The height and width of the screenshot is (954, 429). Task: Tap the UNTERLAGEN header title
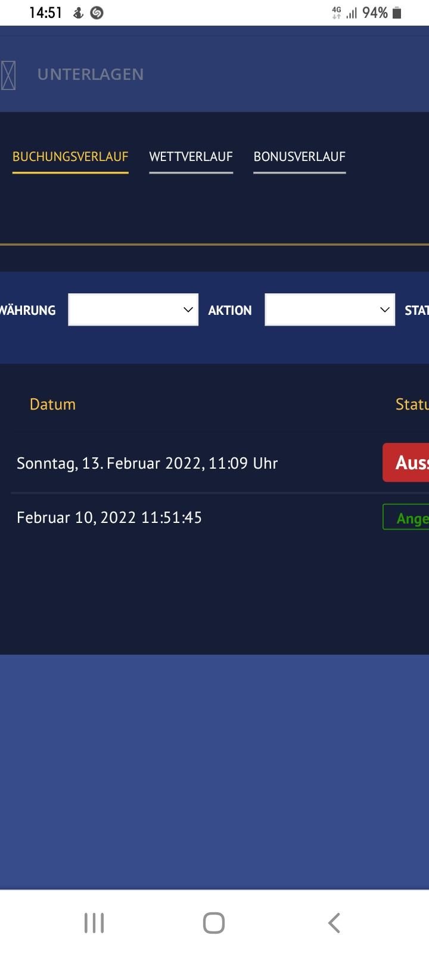pyautogui.click(x=91, y=75)
